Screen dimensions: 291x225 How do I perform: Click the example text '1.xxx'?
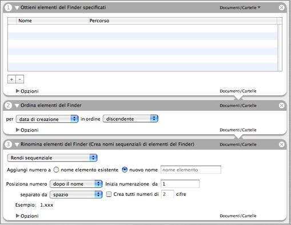click(x=47, y=205)
